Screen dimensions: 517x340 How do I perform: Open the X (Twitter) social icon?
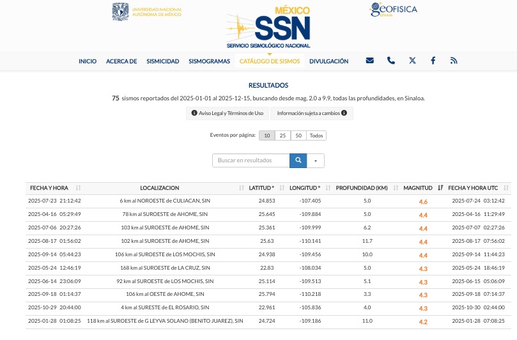(x=412, y=61)
